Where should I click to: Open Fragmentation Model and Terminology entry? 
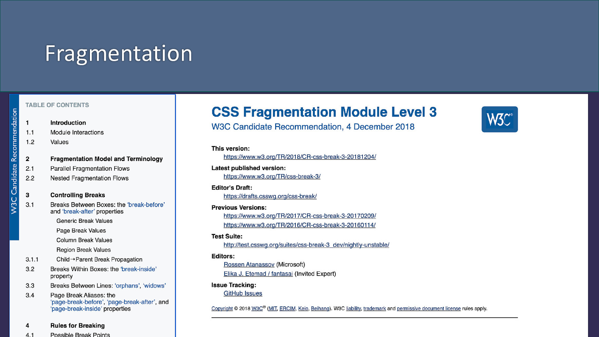[x=107, y=159]
